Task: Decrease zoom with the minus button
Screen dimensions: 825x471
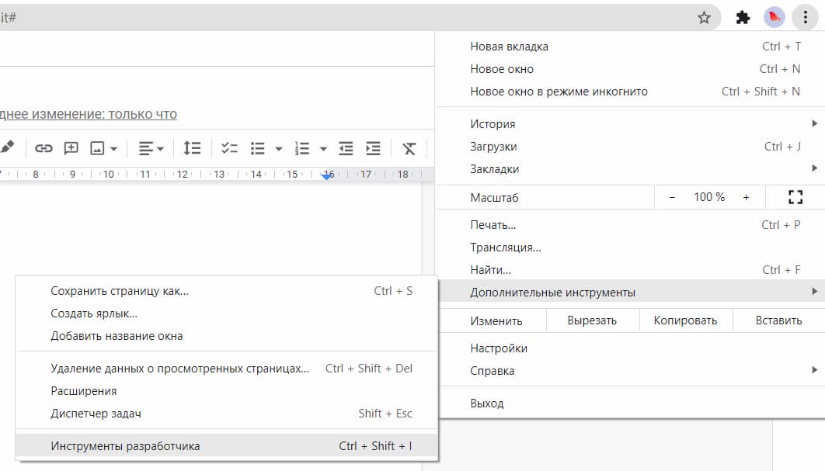Action: pyautogui.click(x=672, y=197)
